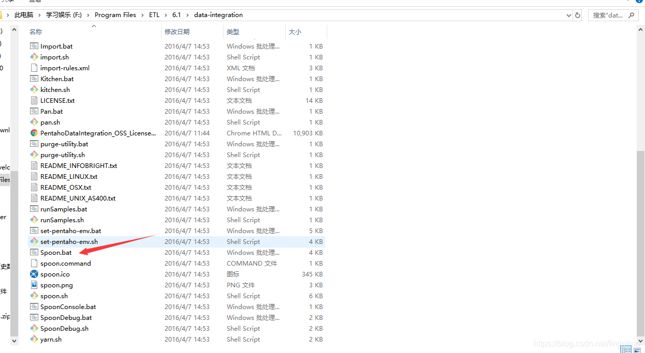Click the purge-utility.bat file icon
645x353 pixels.
coord(34,144)
